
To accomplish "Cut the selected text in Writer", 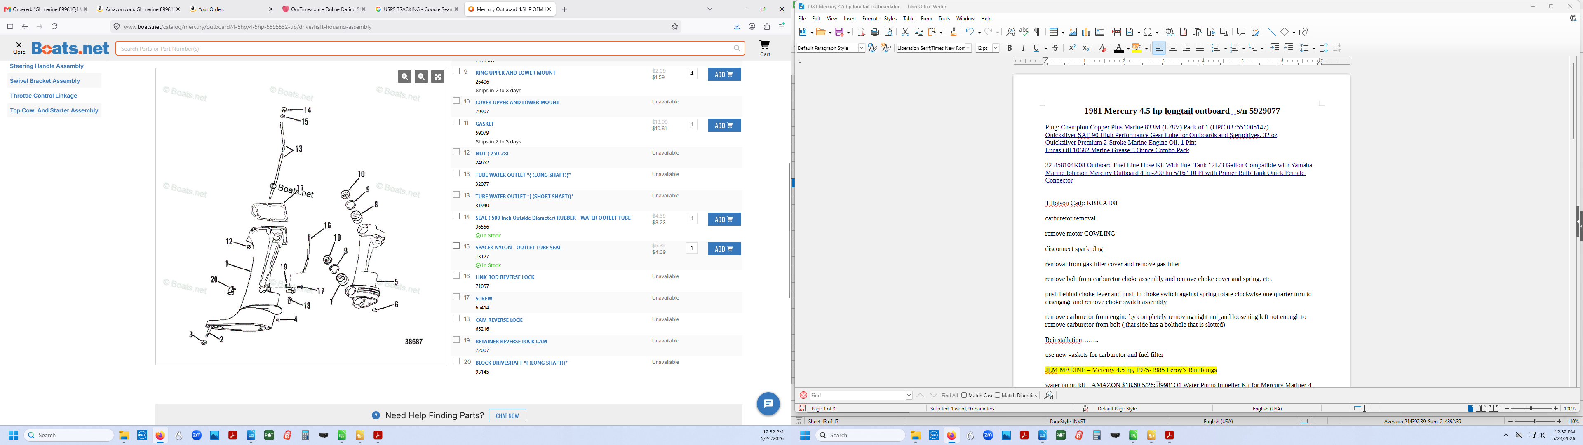I will [x=905, y=32].
